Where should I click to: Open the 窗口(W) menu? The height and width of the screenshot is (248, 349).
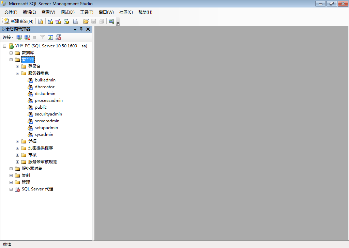[106, 12]
